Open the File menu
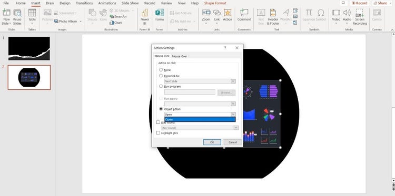395x196 pixels. pyautogui.click(x=6, y=3)
